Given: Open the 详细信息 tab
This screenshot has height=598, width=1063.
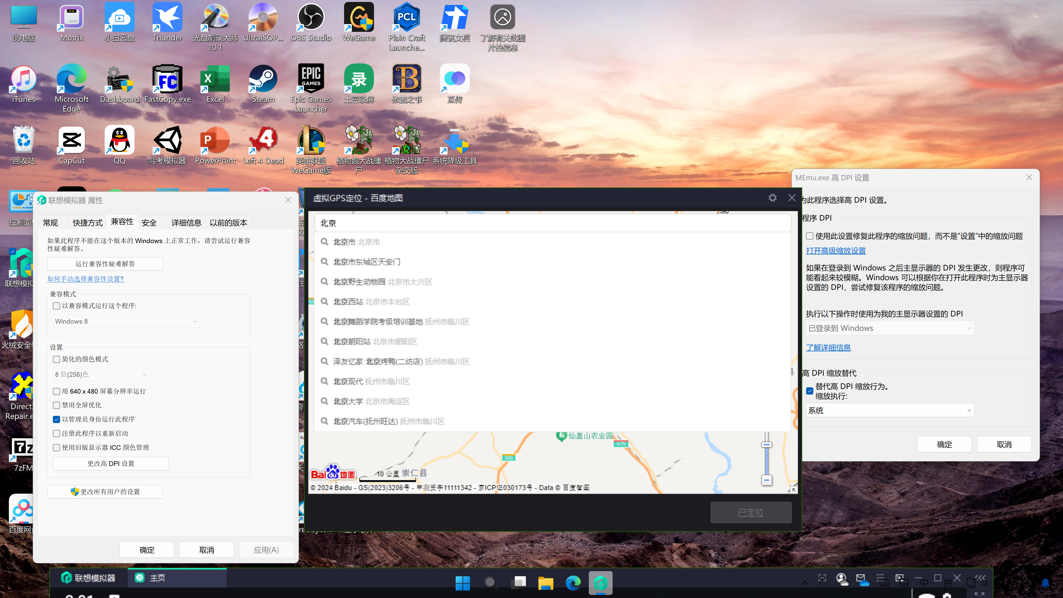Looking at the screenshot, I should 186,222.
